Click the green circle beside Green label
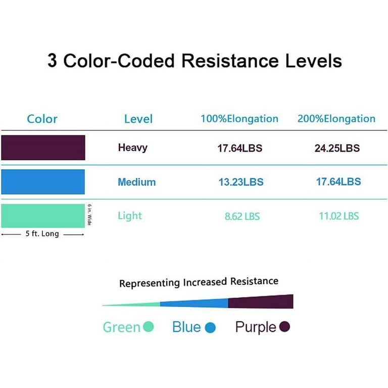The image size is (388, 388). 149,326
